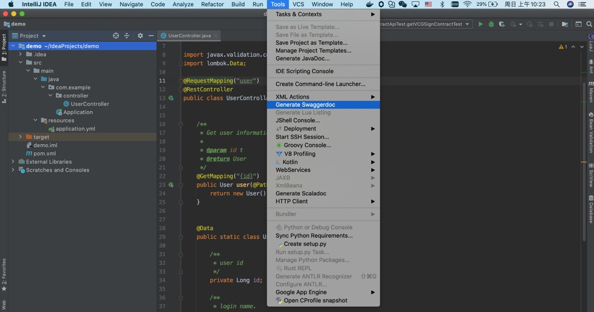Image resolution: width=594 pixels, height=312 pixels.
Task: Start debugging with the green bug icon
Action: 491,24
